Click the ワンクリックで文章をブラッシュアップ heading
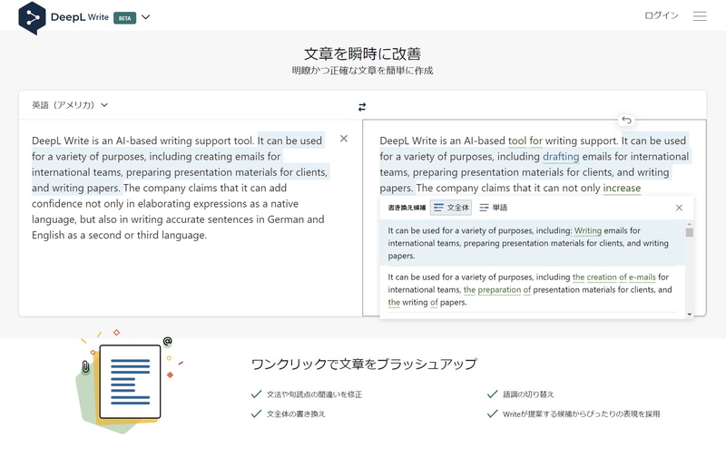This screenshot has width=726, height=457. pyautogui.click(x=364, y=364)
